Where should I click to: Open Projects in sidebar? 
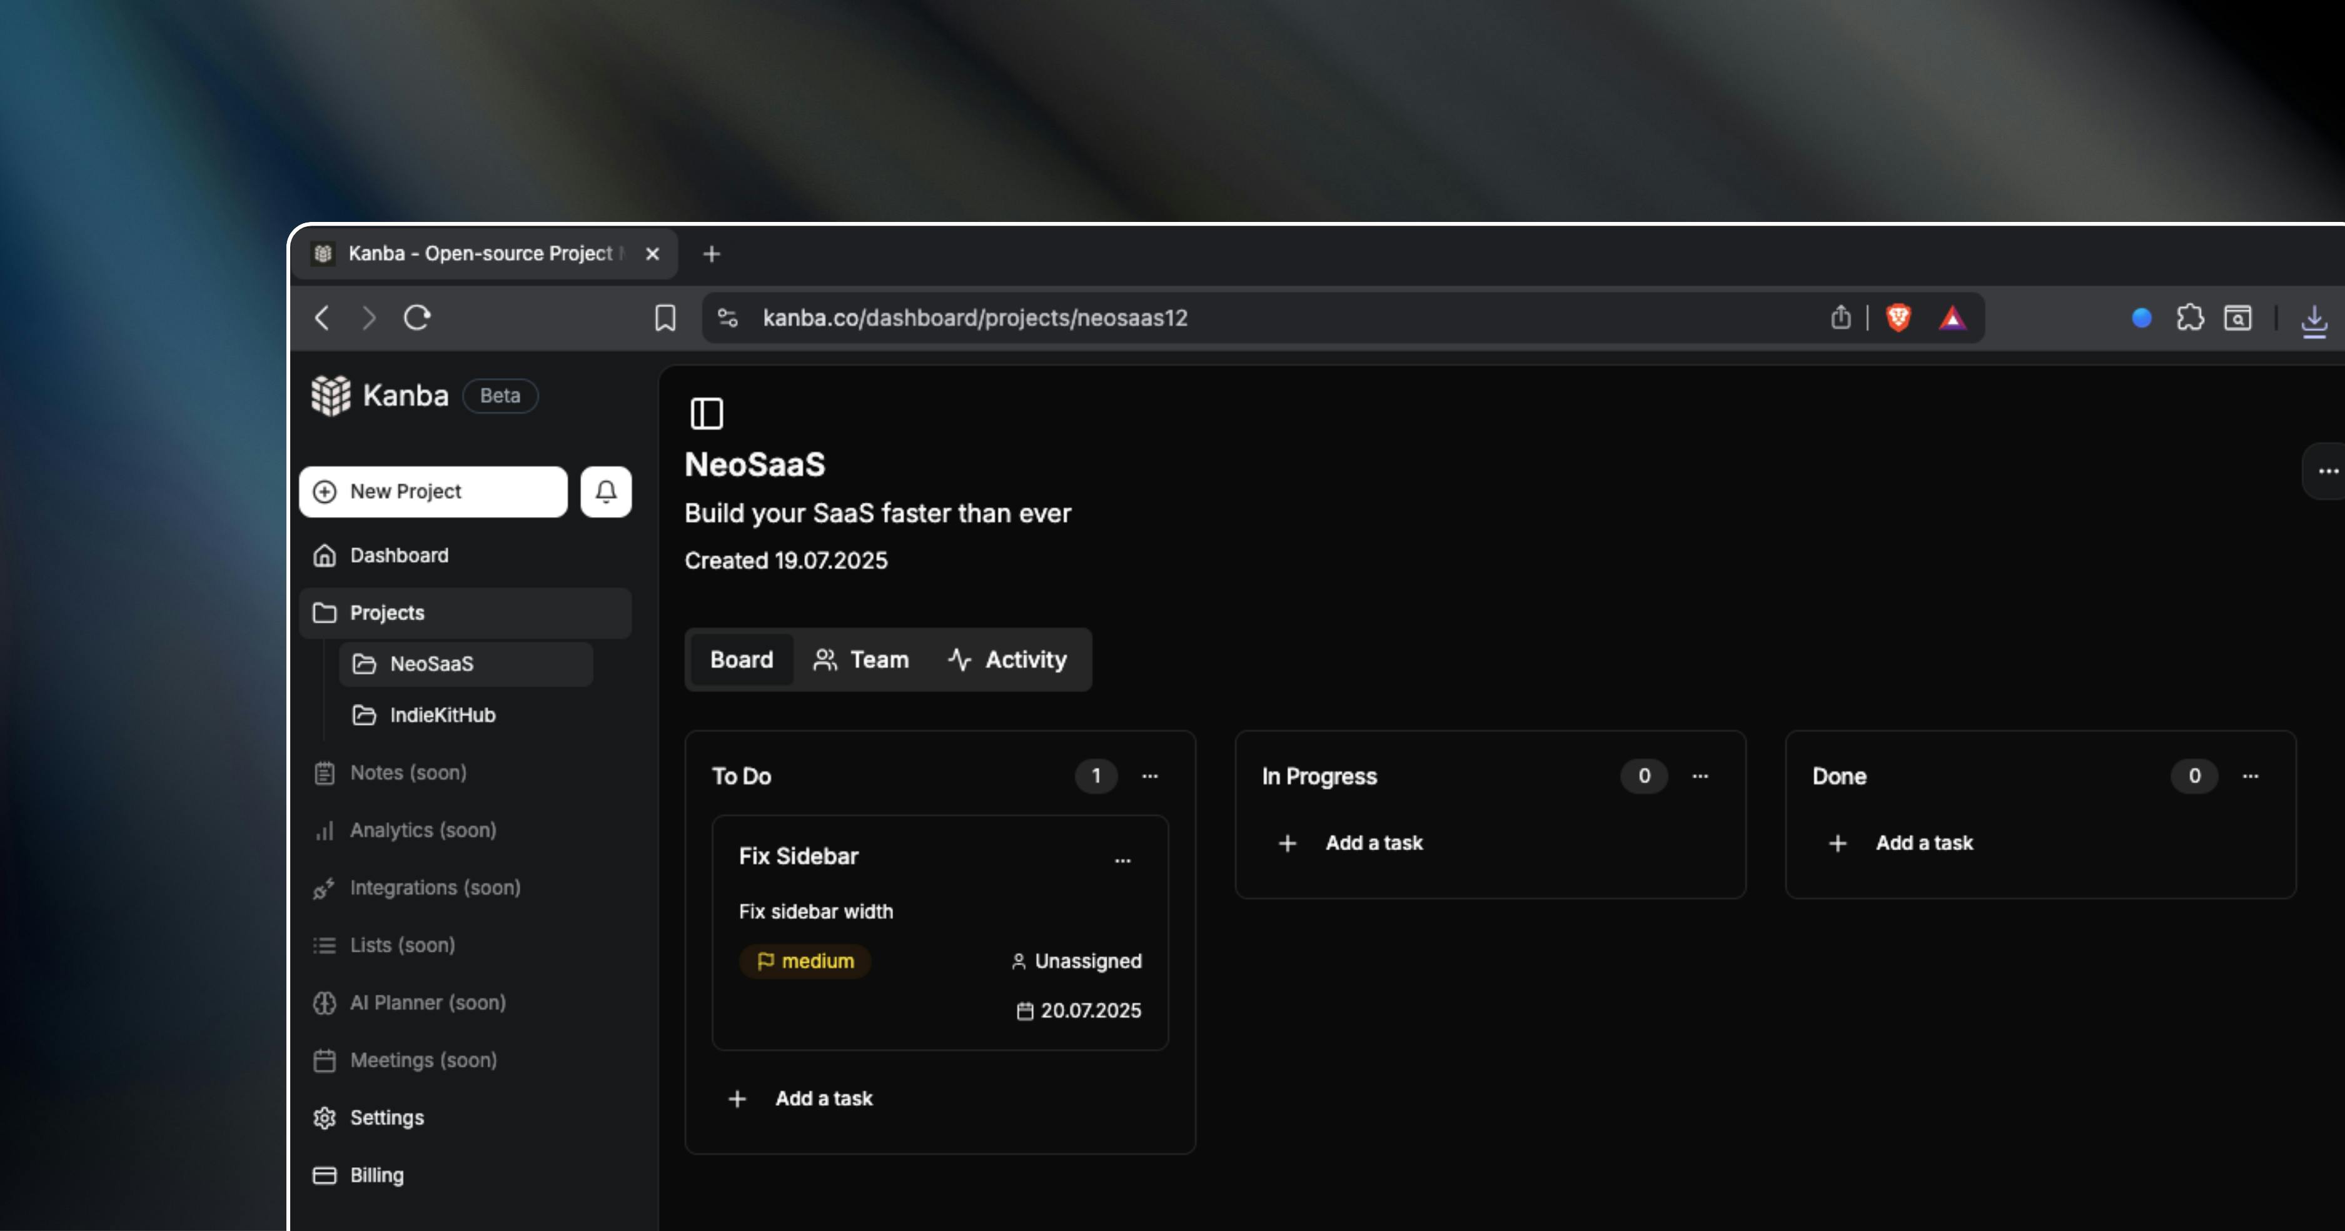[465, 612]
